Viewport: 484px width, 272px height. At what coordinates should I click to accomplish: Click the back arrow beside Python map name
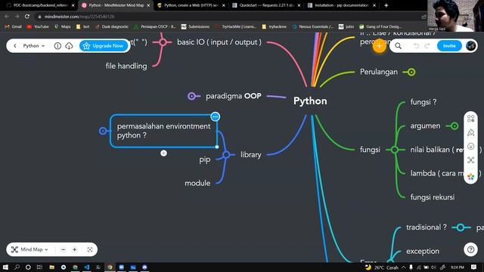tap(15, 45)
